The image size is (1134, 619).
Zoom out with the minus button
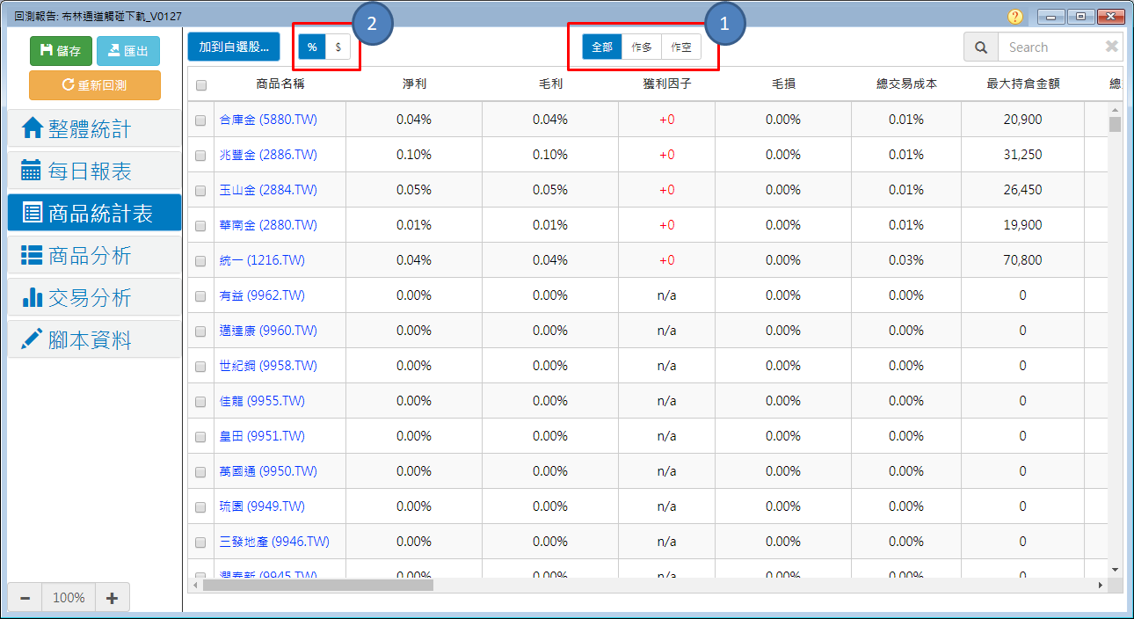25,598
